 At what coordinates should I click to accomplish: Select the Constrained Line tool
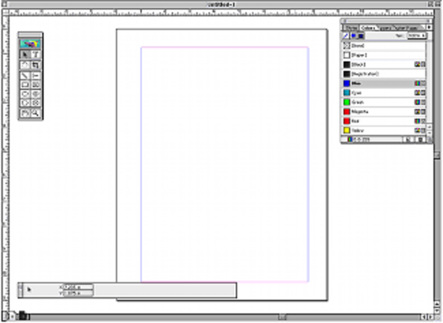(36, 76)
